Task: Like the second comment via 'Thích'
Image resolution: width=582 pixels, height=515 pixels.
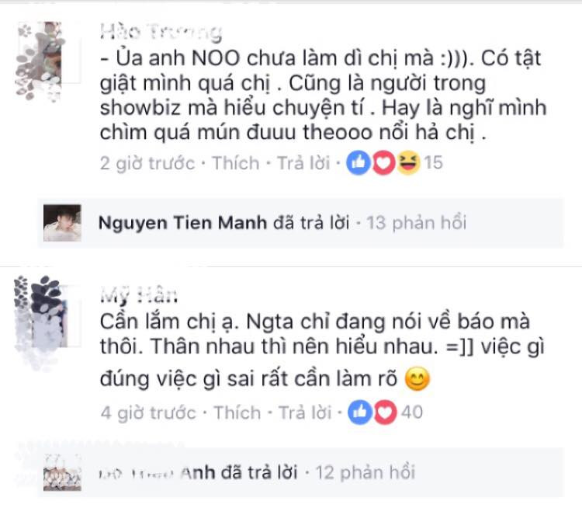Action: coord(237,412)
